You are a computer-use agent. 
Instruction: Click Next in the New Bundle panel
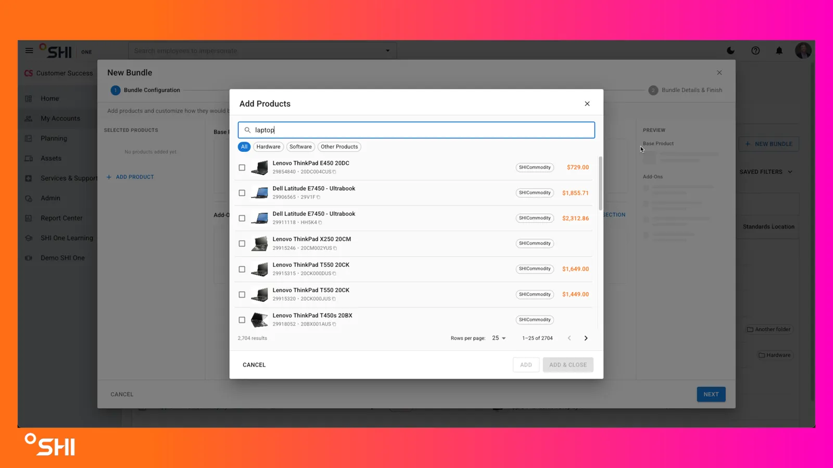(711, 394)
